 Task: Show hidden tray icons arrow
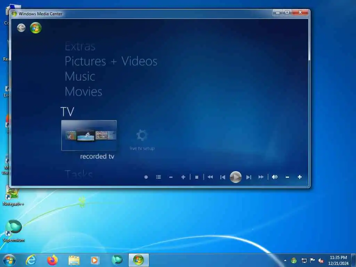point(285,261)
